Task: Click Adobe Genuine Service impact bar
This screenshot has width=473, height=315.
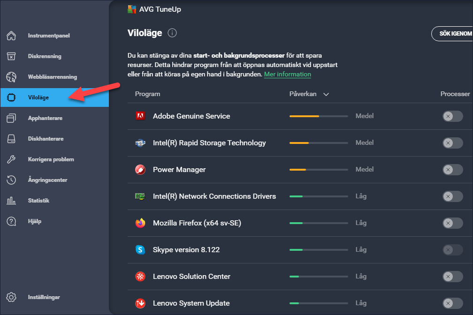Action: click(319, 116)
